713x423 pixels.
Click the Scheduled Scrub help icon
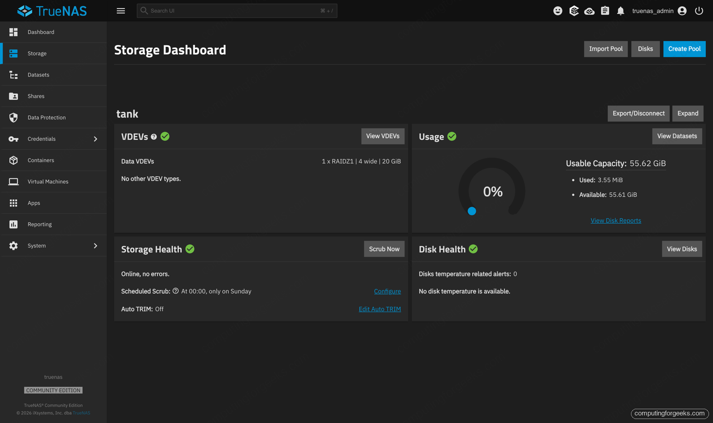(176, 291)
